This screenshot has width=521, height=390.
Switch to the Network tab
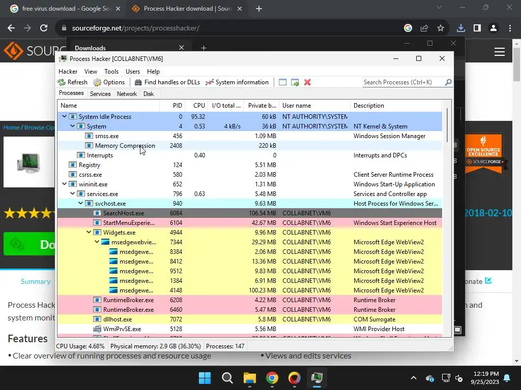point(127,94)
